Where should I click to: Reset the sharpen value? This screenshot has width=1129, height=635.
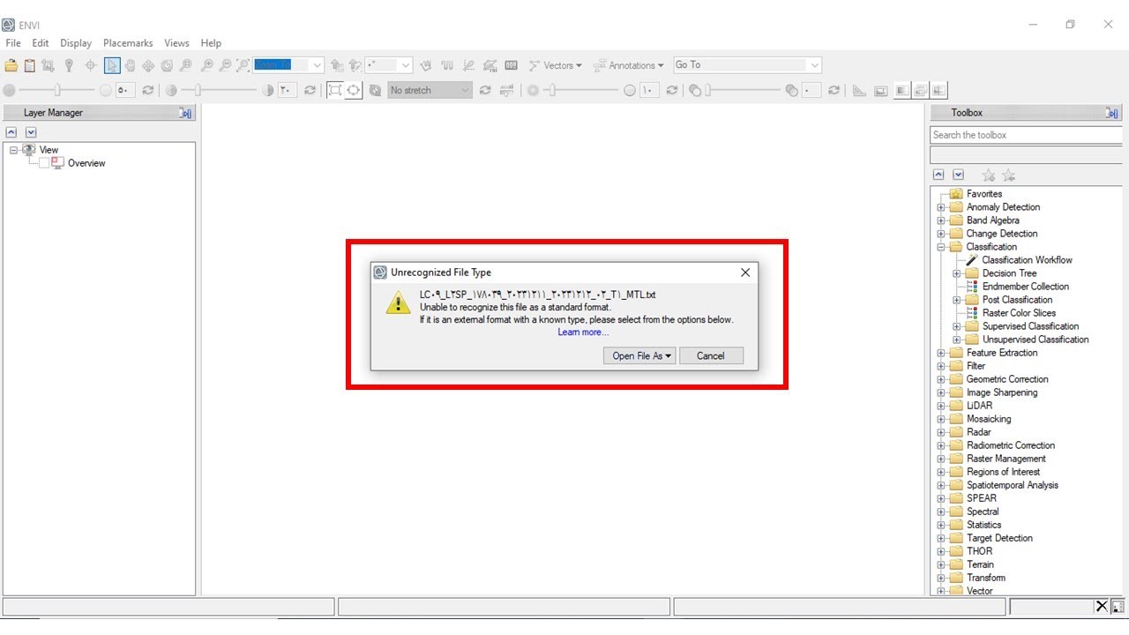tap(672, 90)
